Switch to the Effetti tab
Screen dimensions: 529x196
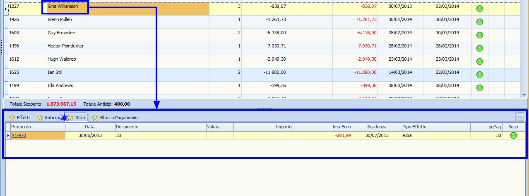(x=20, y=118)
